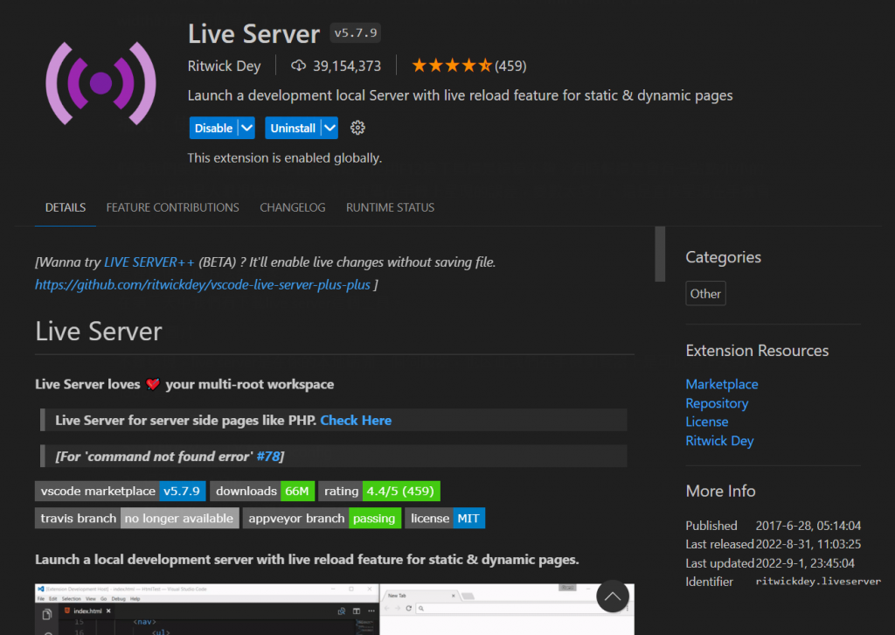Click the appveyor branch passing badge
This screenshot has width=895, height=635.
click(x=322, y=519)
